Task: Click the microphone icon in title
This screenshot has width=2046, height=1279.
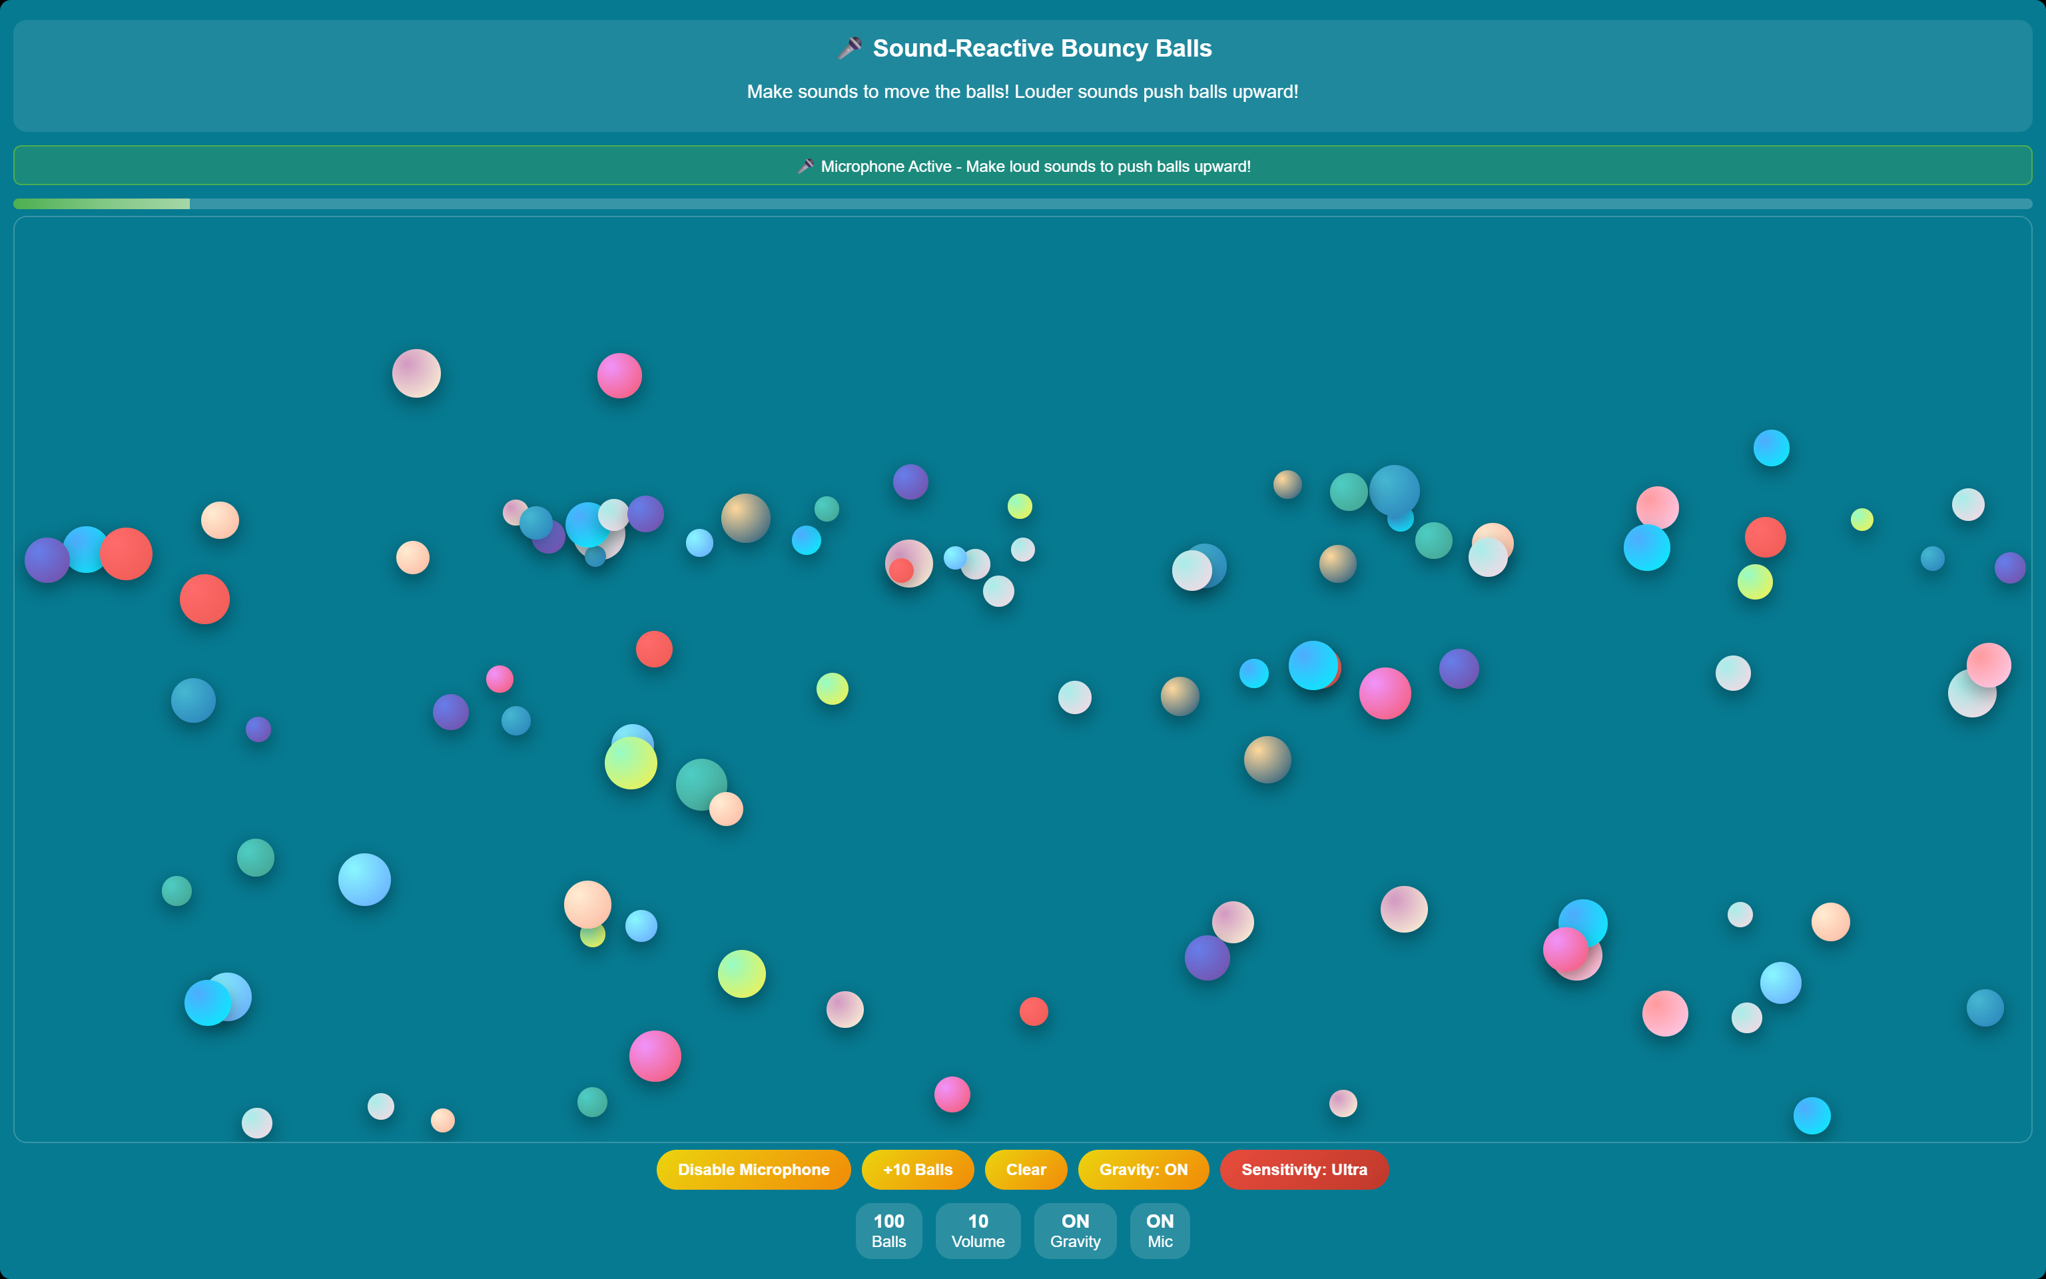Action: 850,48
